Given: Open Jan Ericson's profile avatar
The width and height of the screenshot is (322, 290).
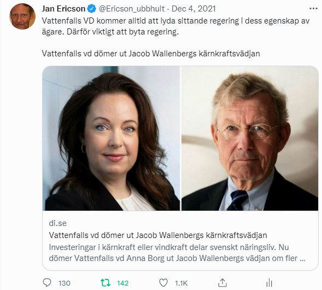Looking at the screenshot, I should (22, 16).
